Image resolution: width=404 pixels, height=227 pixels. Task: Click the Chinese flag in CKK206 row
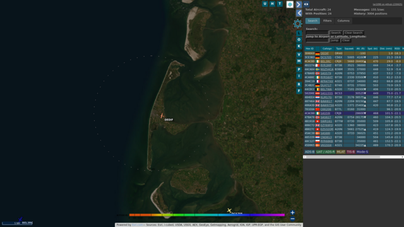(318, 109)
